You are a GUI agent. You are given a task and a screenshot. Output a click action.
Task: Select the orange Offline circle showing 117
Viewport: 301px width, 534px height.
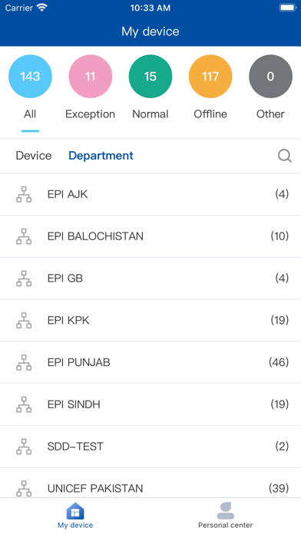(210, 76)
